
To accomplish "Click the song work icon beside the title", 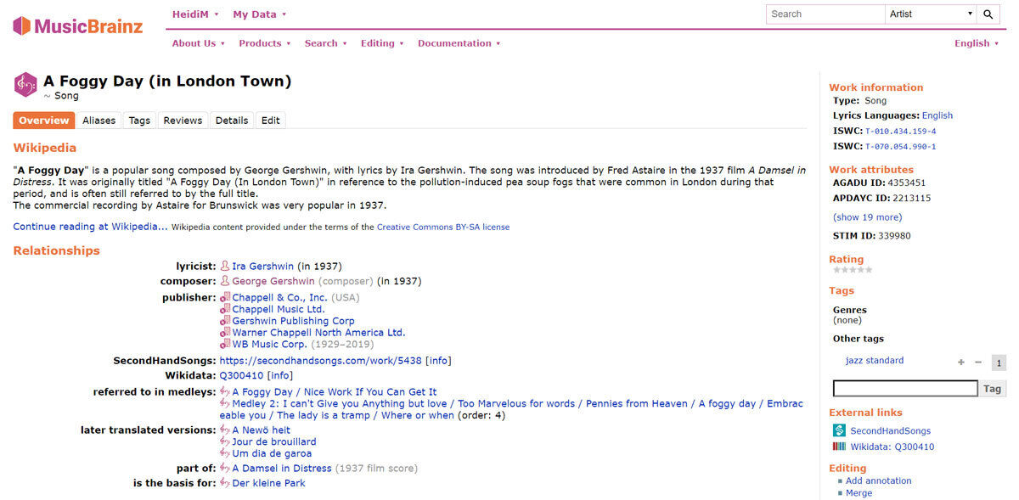I will 25,84.
